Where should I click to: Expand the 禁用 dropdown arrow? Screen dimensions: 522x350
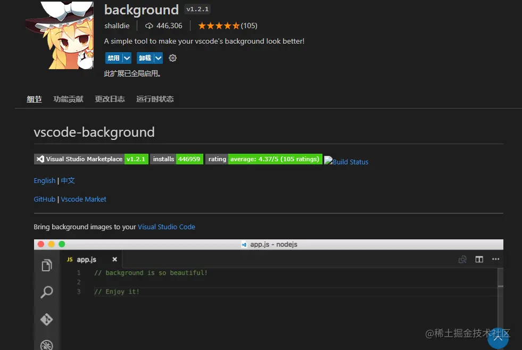127,58
